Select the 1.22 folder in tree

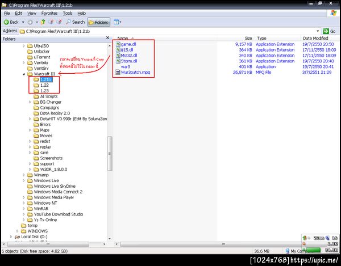(x=44, y=85)
